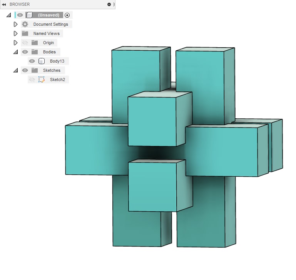The image size is (296, 280).
Task: Show the hidden Origin folder
Action: pyautogui.click(x=25, y=43)
